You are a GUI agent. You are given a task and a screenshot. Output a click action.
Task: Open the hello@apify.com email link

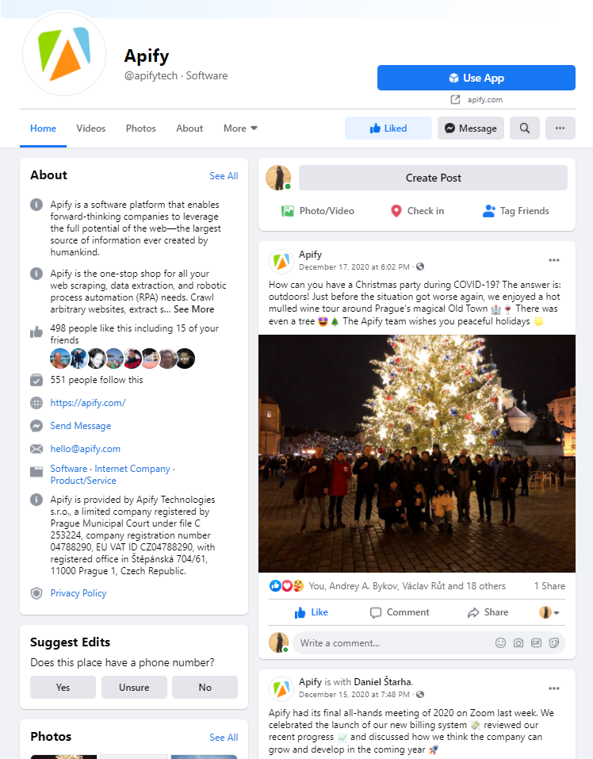(85, 449)
